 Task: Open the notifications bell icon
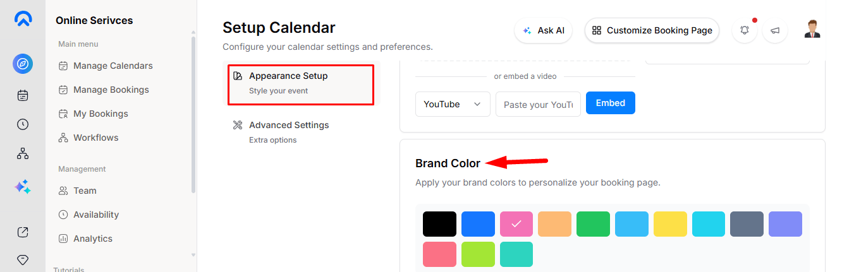coord(745,30)
